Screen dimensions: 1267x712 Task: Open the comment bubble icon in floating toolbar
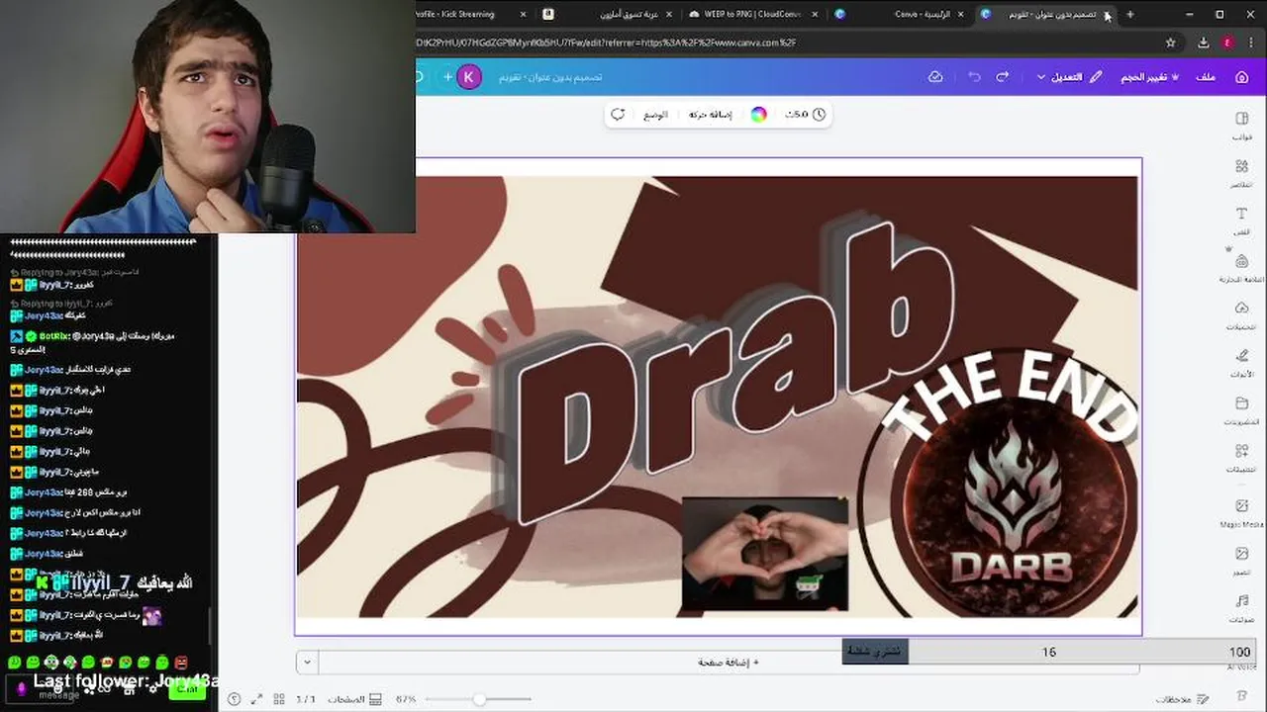(618, 115)
